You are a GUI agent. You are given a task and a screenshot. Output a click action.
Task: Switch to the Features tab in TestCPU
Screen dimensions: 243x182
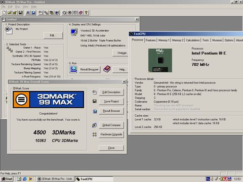point(151,40)
